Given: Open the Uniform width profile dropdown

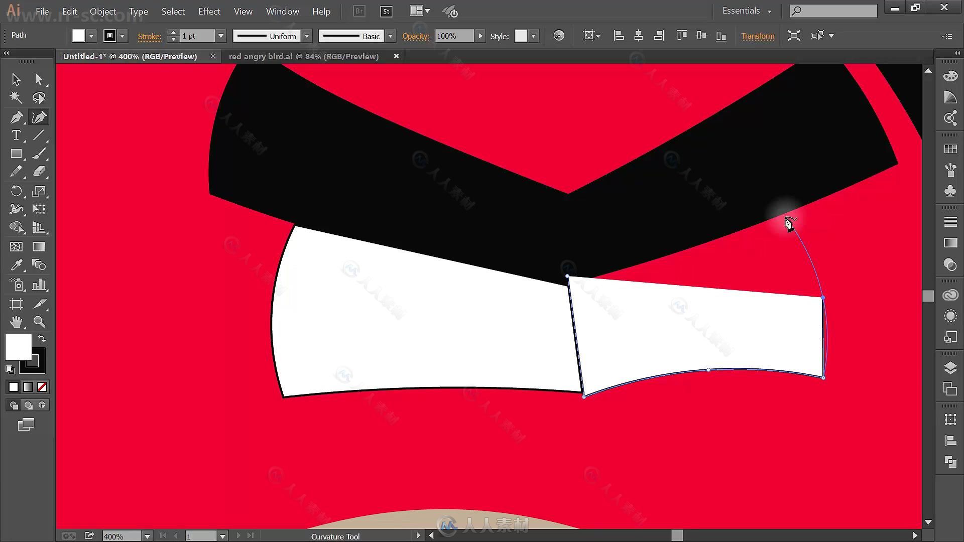Looking at the screenshot, I should coord(307,36).
